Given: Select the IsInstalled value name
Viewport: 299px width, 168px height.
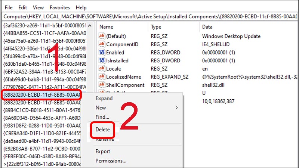Looking at the screenshot, I should tap(117, 60).
